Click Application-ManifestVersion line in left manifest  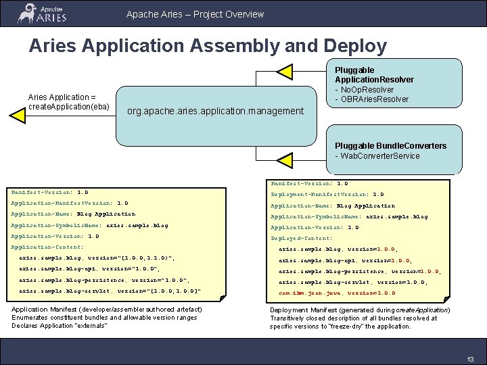[x=70, y=203]
